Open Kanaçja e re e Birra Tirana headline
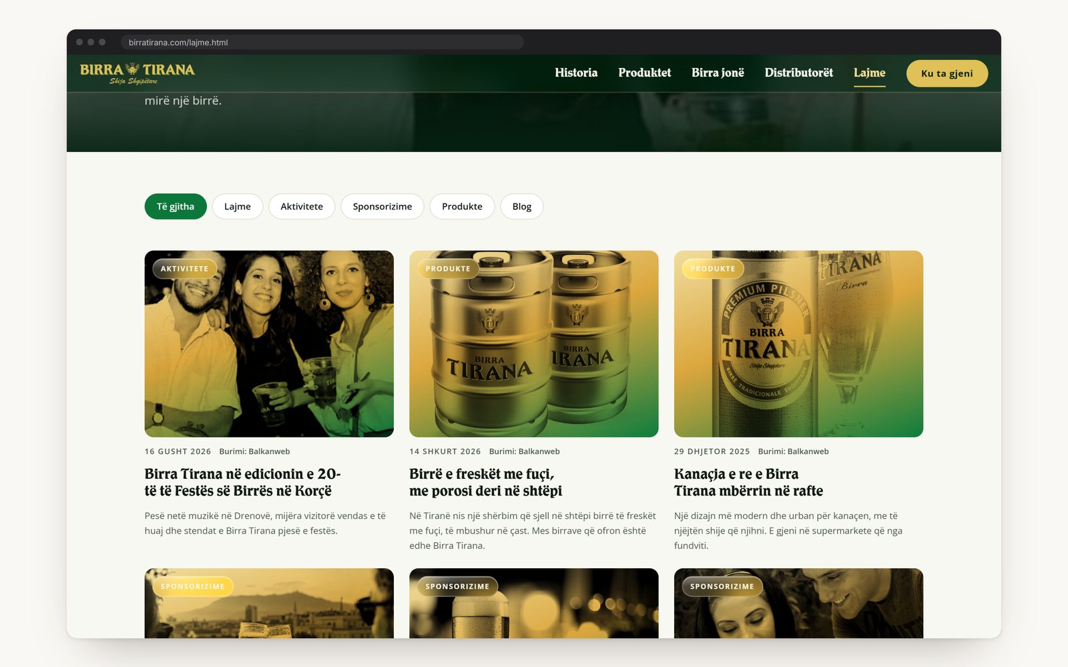The height and width of the screenshot is (667, 1068). 748,482
